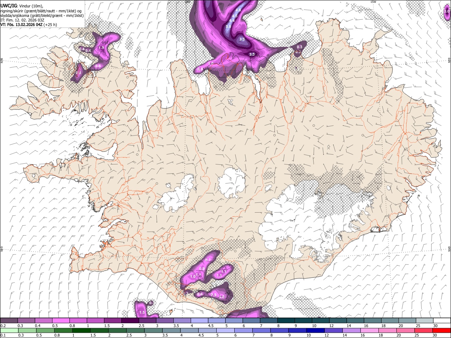The width and height of the screenshot is (451, 338).
Task: Pick the bottom legend swatch between 4.5 and 5
Action: click(x=208, y=330)
